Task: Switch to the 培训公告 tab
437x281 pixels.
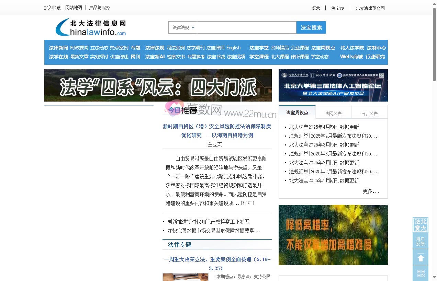Action: point(369,113)
